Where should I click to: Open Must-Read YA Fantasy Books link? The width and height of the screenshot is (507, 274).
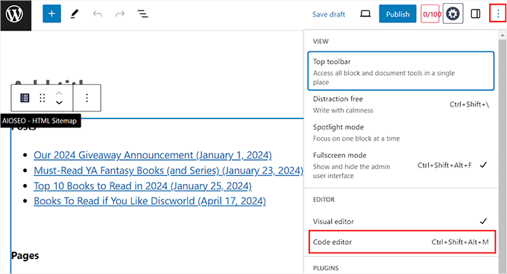coord(169,171)
